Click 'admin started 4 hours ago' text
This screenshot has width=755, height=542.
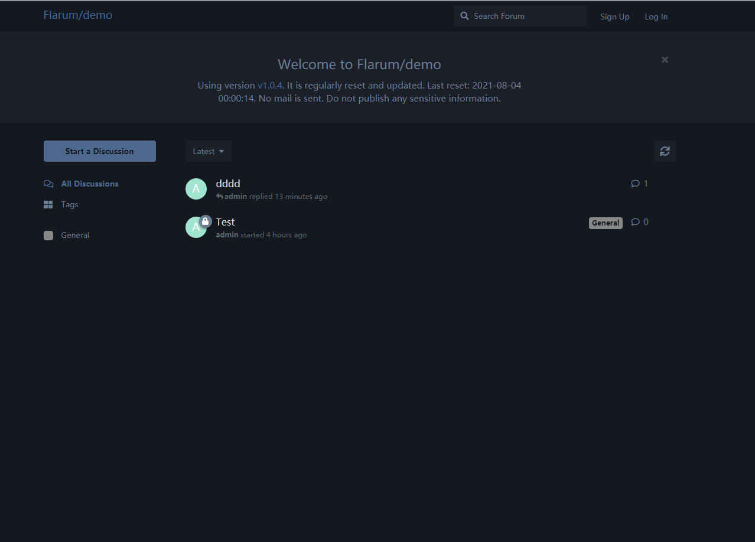(x=261, y=235)
